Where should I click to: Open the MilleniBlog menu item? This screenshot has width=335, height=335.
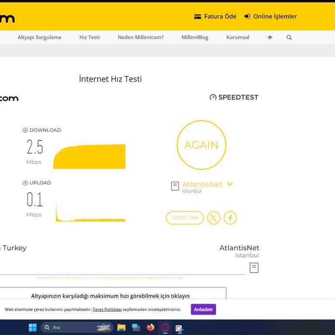195,37
